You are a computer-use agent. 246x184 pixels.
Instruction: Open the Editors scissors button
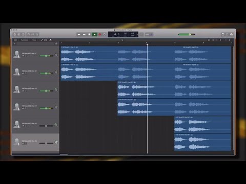click(x=37, y=34)
